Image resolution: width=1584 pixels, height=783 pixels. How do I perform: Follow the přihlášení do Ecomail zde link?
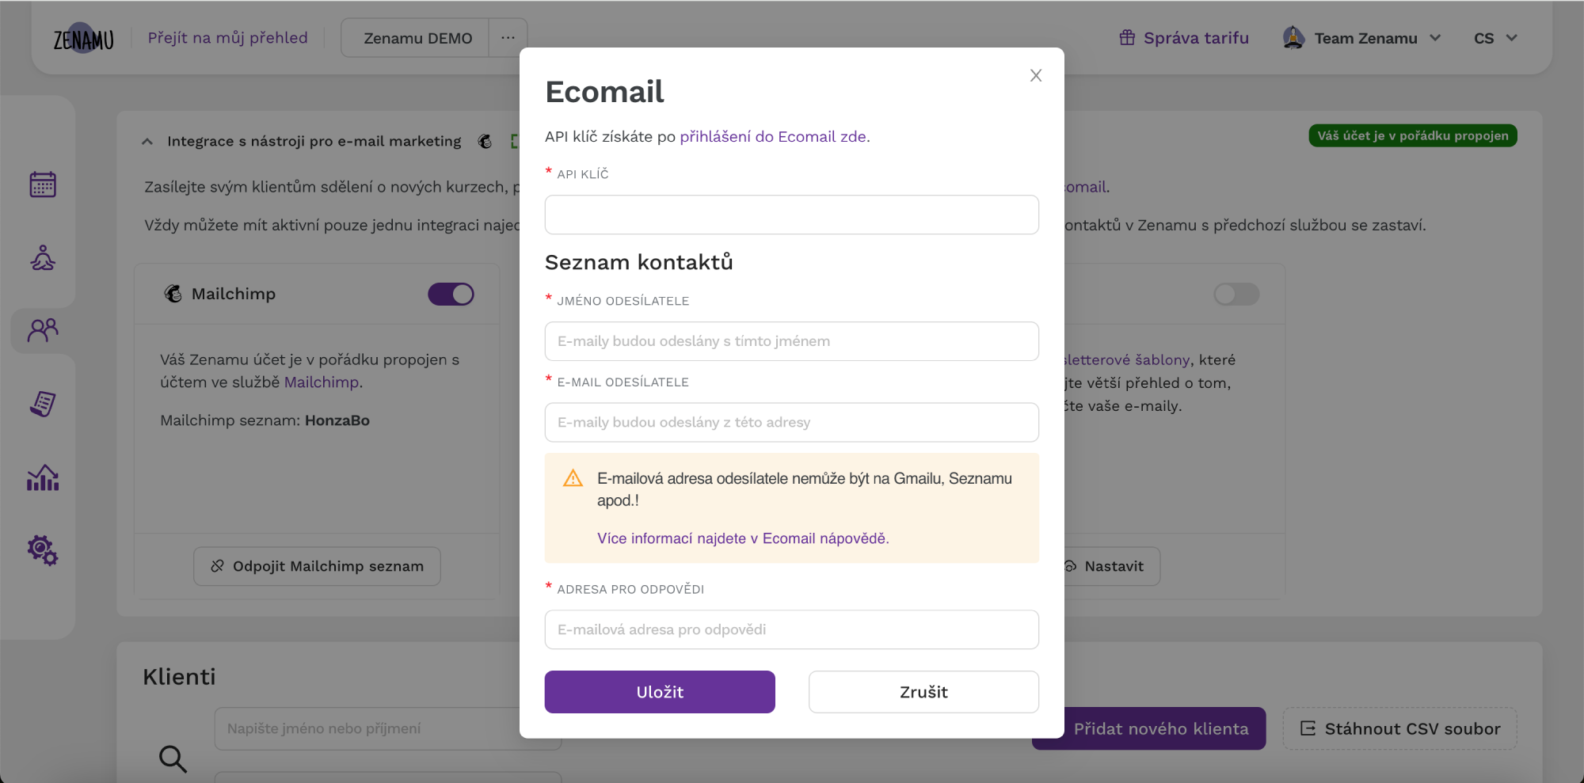773,137
